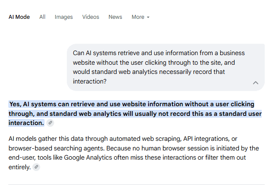Viewport: 273px width, 185px height.
Task: Open the Images tab
Action: tap(64, 17)
